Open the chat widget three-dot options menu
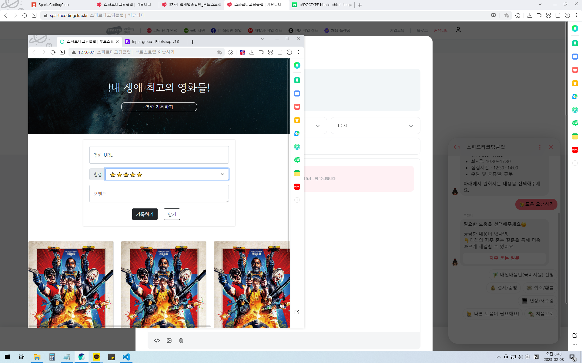The width and height of the screenshot is (582, 363). point(540,147)
